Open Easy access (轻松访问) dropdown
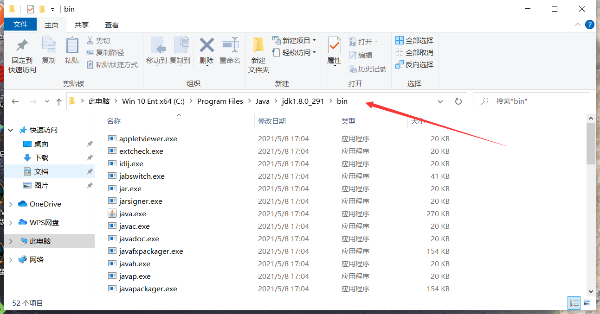This screenshot has height=314, width=600. 294,52
